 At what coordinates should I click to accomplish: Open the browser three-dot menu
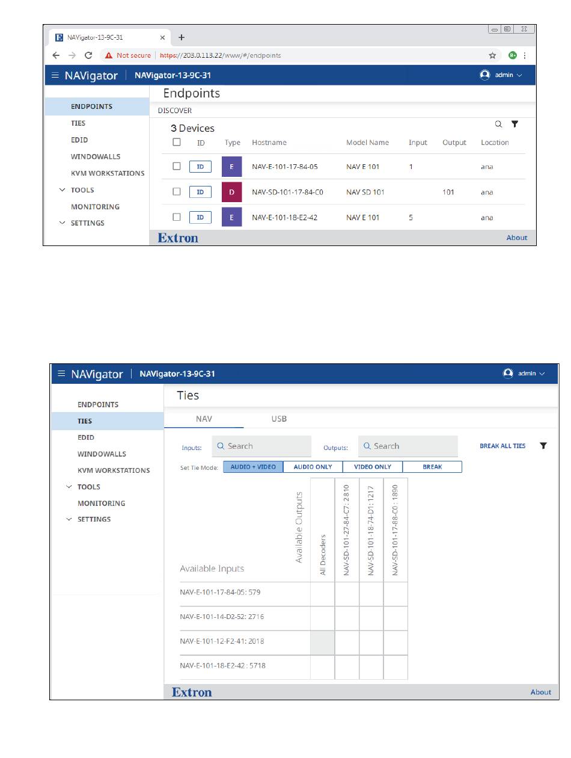[525, 55]
